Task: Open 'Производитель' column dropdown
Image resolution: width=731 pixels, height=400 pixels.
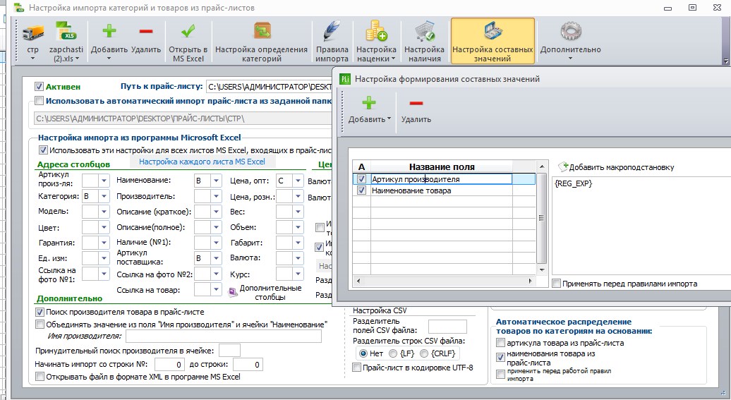Action: point(216,196)
